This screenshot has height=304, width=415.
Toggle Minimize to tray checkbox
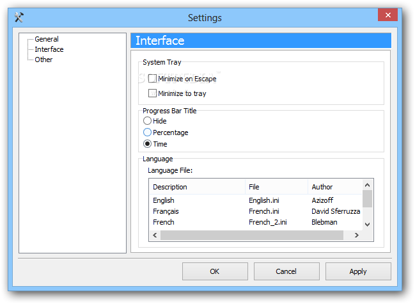coord(152,93)
